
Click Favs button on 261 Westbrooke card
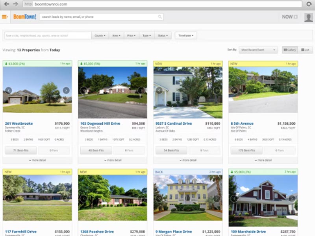click(x=54, y=150)
